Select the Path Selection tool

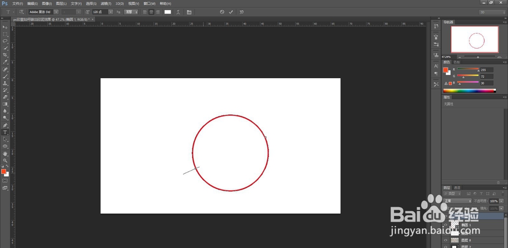[5, 139]
